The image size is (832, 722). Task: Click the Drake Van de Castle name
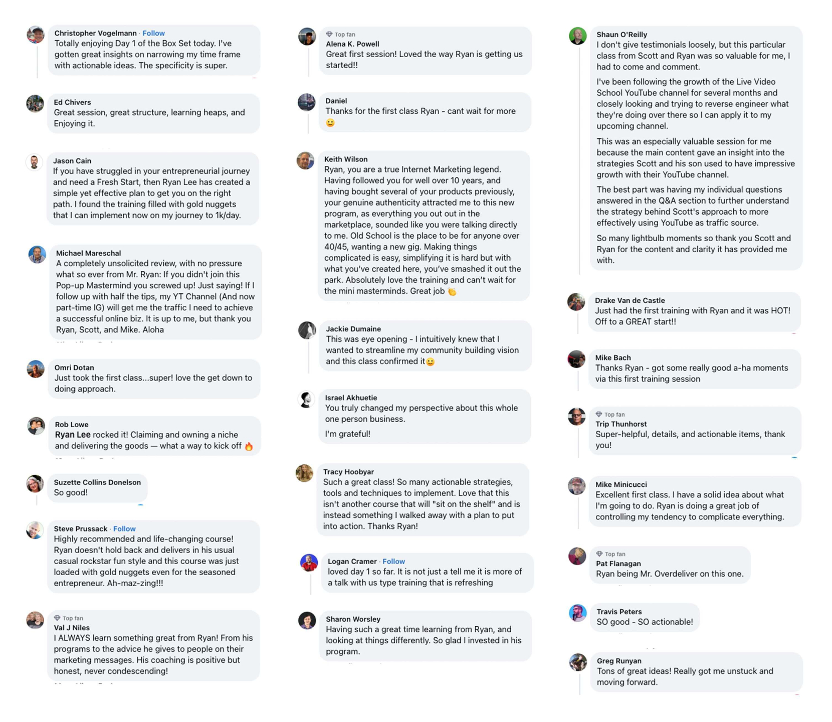pos(630,300)
